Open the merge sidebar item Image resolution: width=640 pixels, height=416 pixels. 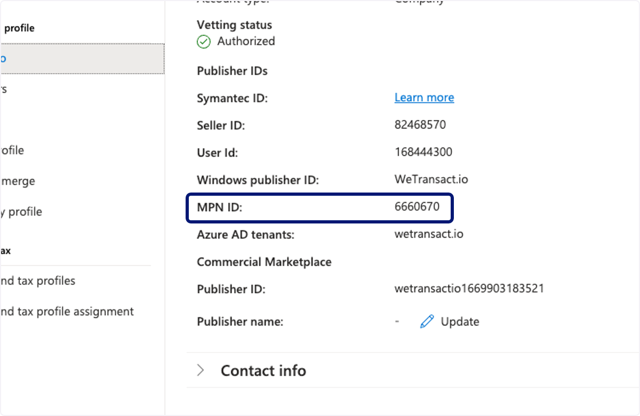click(18, 181)
